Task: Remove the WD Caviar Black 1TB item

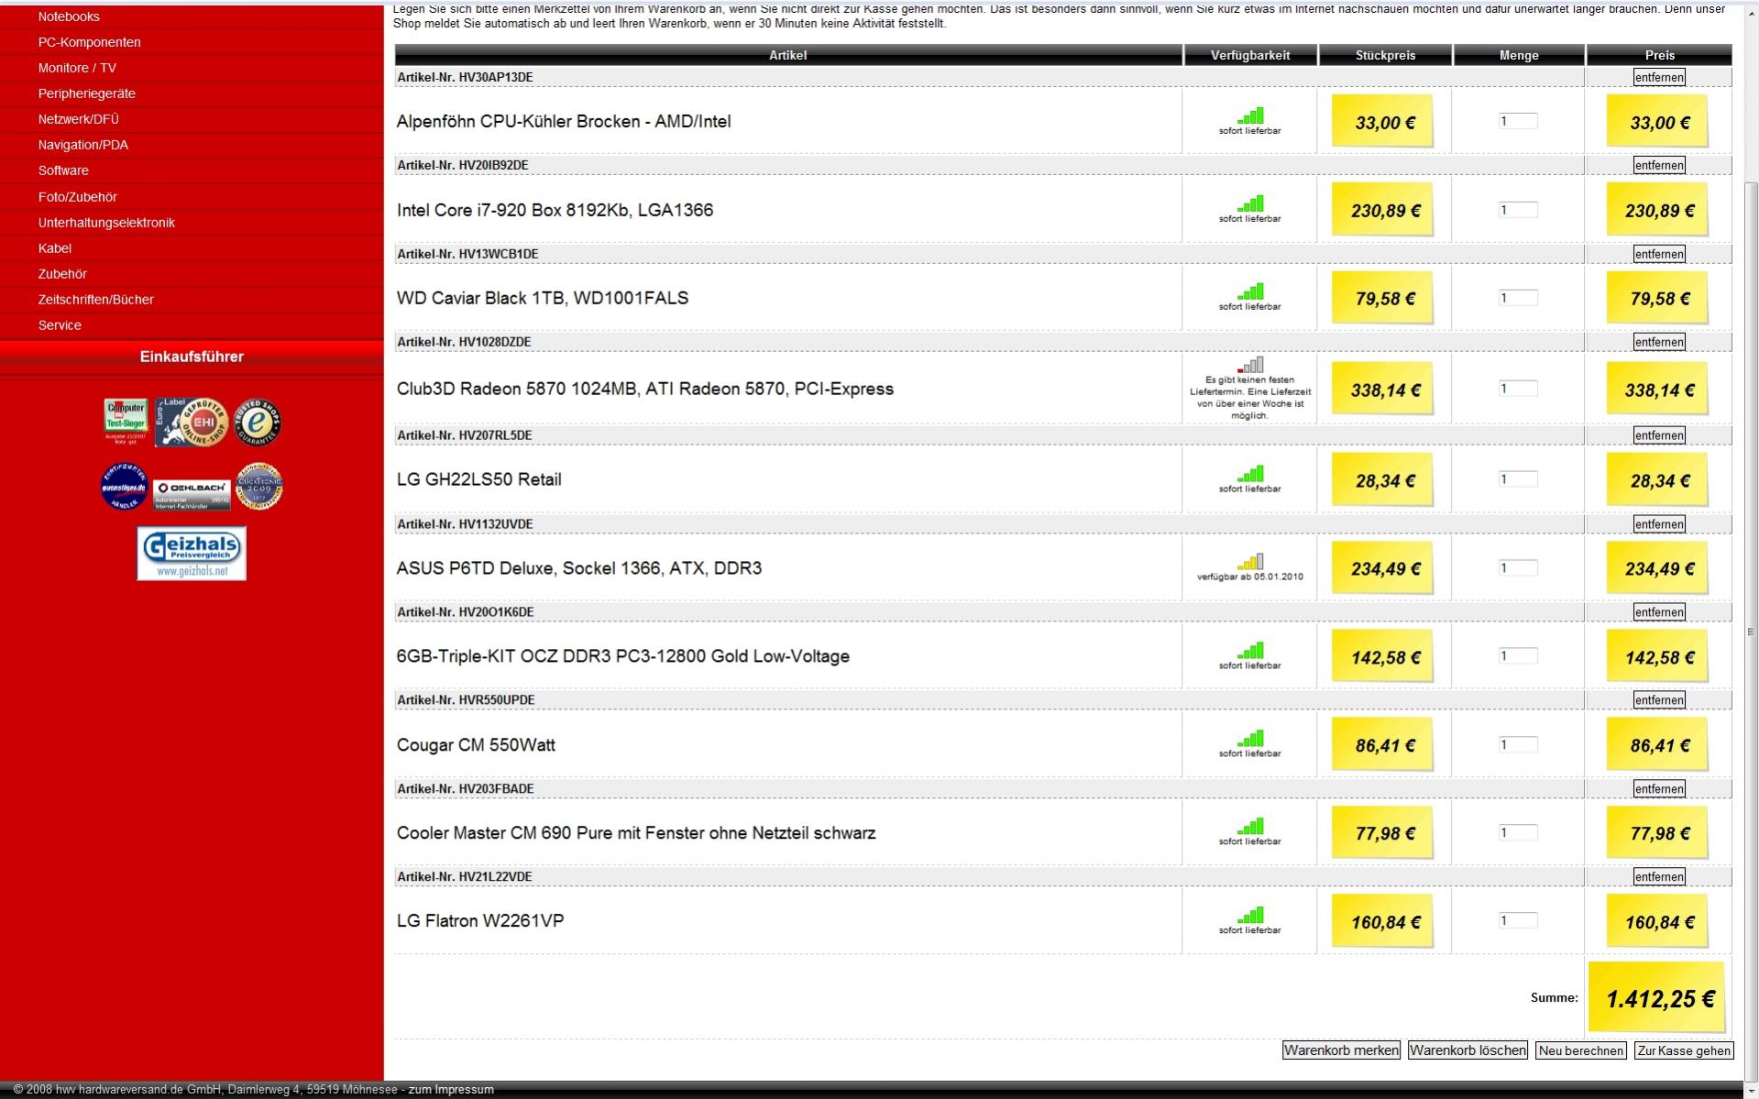Action: 1659,254
